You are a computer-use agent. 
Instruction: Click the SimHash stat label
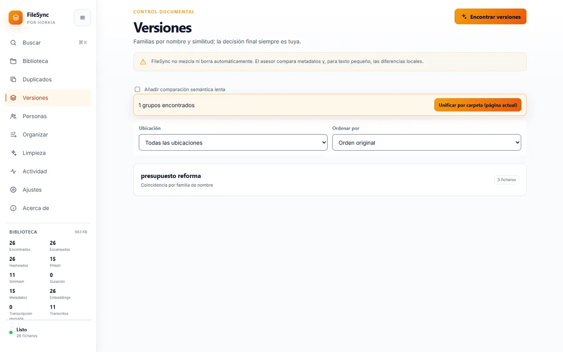17,282
